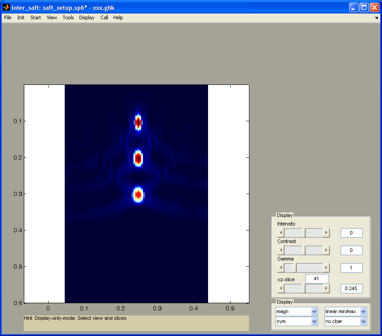
Task: Click xz-slice slider left arrow
Action: [280, 288]
